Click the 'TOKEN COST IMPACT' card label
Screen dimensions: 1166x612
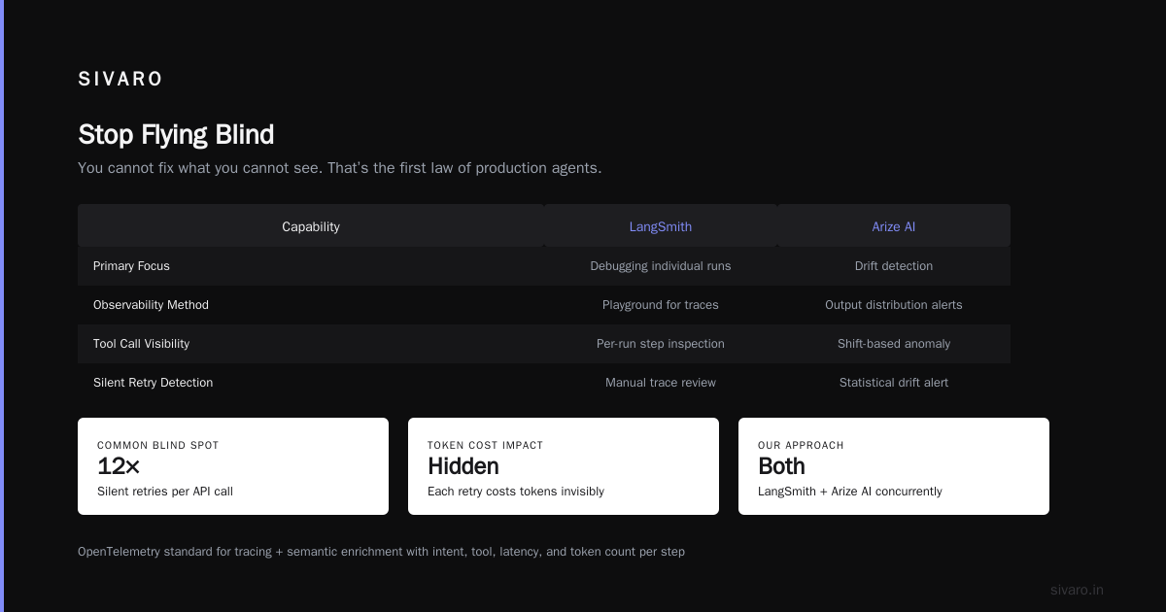pyautogui.click(x=486, y=445)
